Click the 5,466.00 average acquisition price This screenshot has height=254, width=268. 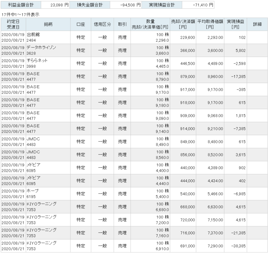(215, 194)
